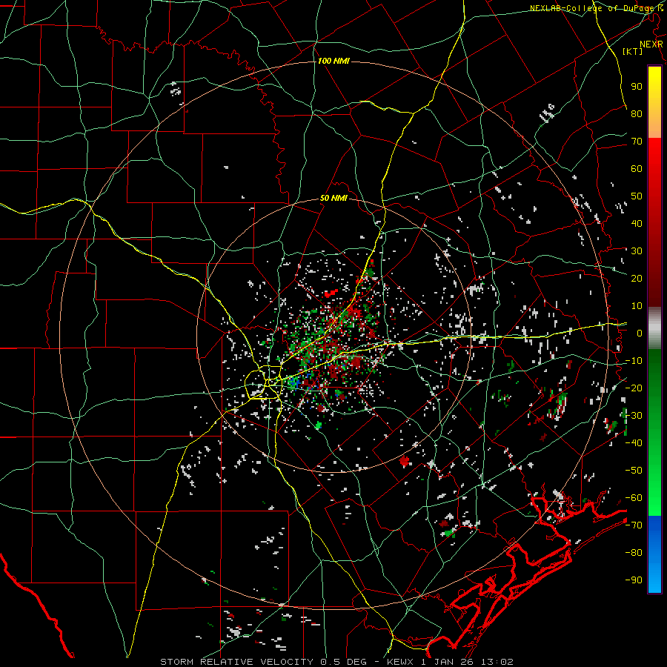Click the -80 value on velocity scale
This screenshot has width=667, height=667.
coord(634,553)
